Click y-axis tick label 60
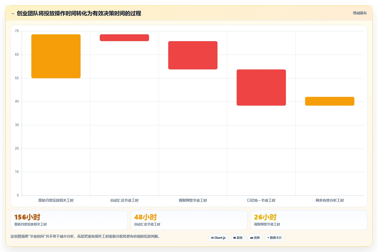Viewport: 378px width, 252px height. click(x=17, y=55)
